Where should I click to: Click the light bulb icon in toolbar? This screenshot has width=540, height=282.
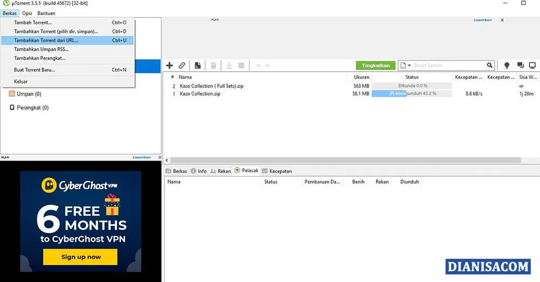point(507,65)
